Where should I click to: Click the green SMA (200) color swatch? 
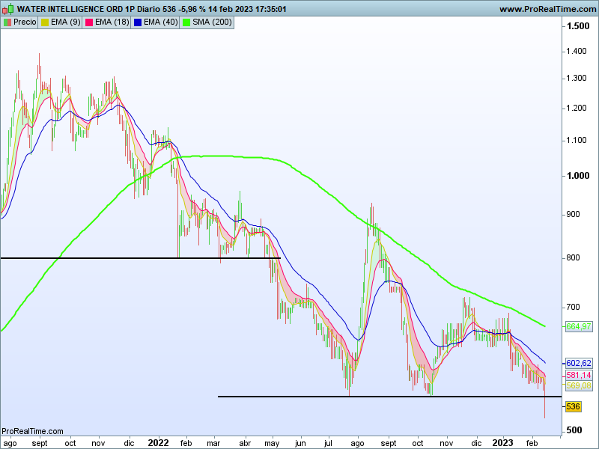coord(186,22)
